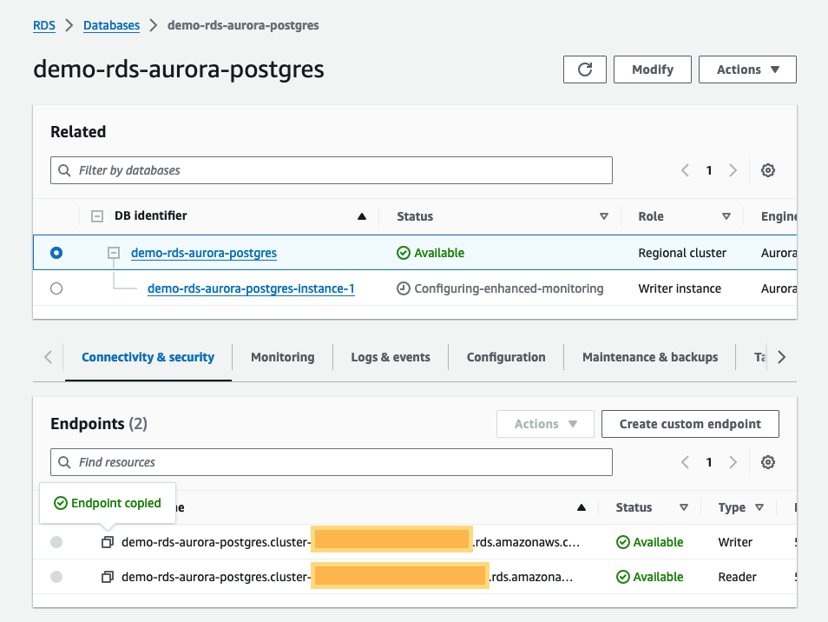The width and height of the screenshot is (828, 622).
Task: Open the Logs & events tab
Action: [391, 357]
